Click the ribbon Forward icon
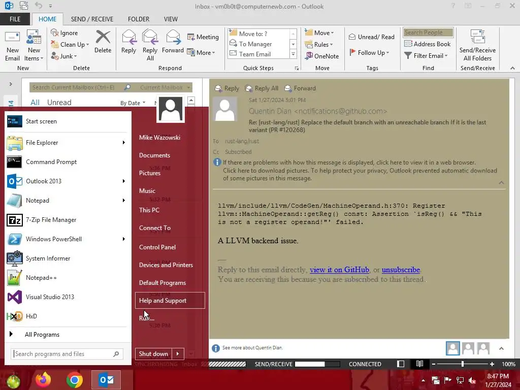 [173, 37]
